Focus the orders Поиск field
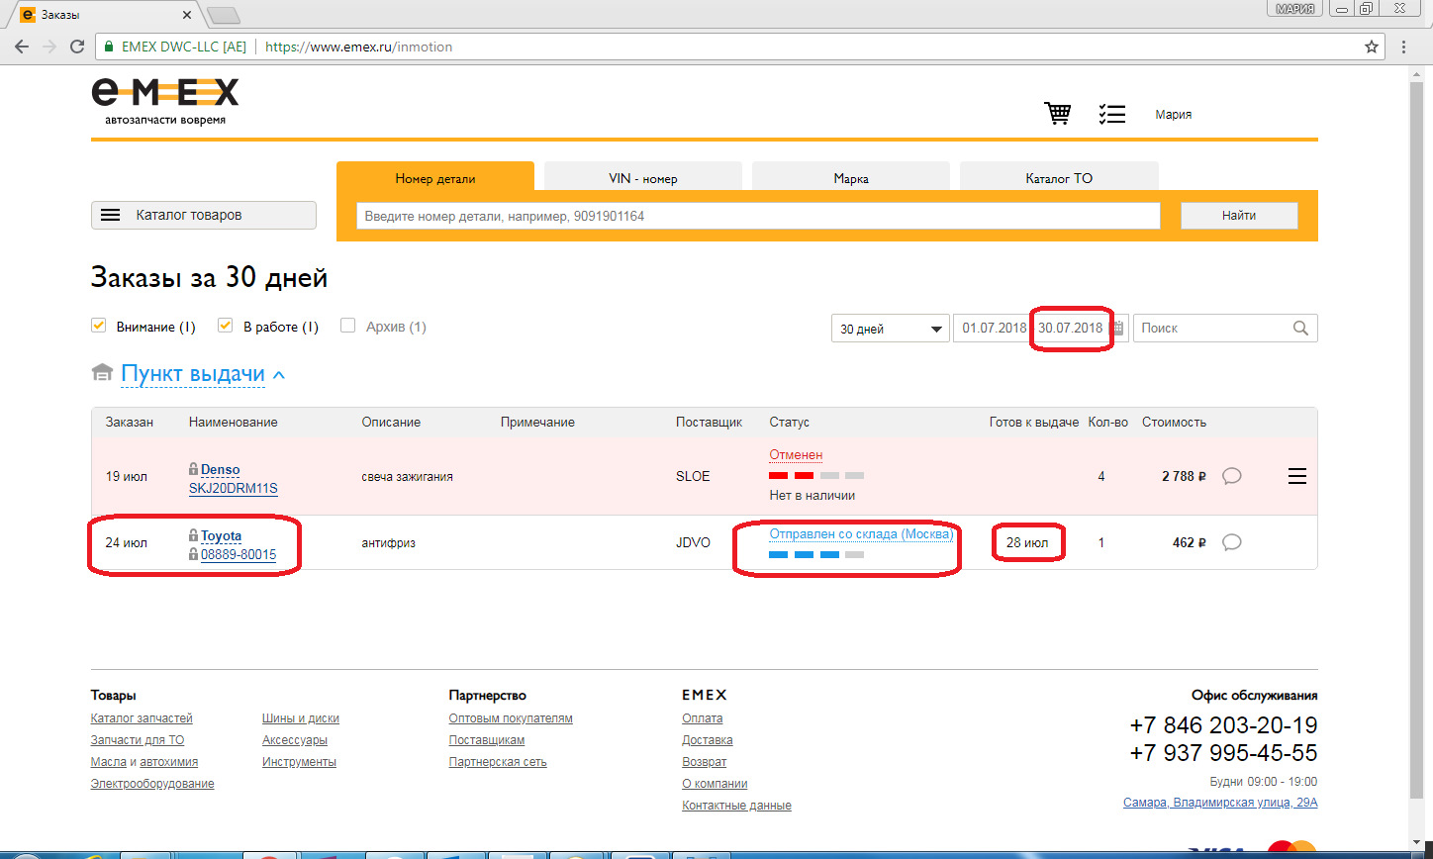 tap(1225, 329)
